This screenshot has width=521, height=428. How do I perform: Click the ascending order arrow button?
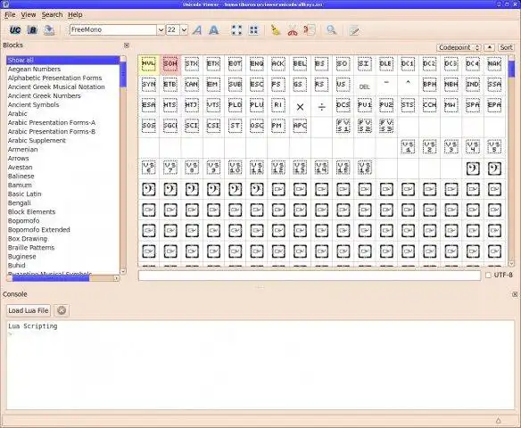489,47
